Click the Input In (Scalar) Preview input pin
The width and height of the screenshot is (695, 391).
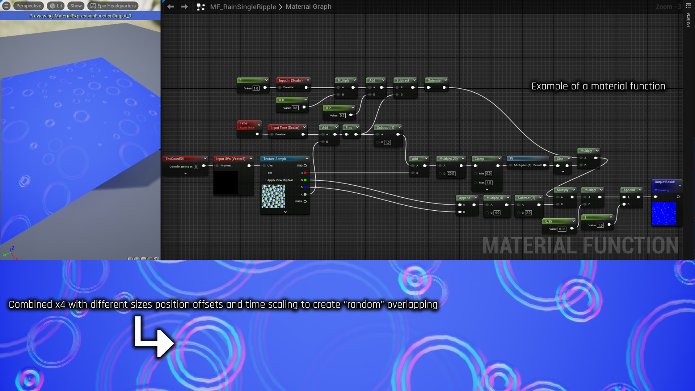pos(280,87)
